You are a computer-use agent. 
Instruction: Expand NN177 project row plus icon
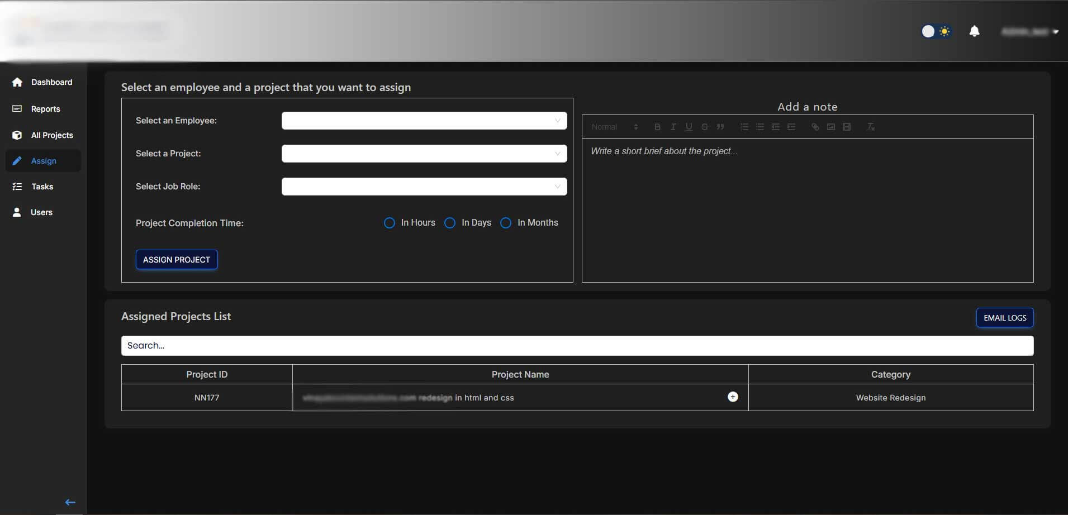pos(733,397)
